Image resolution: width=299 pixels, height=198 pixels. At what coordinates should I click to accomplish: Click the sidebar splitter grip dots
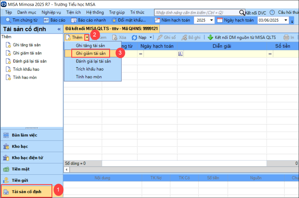click(x=32, y=128)
